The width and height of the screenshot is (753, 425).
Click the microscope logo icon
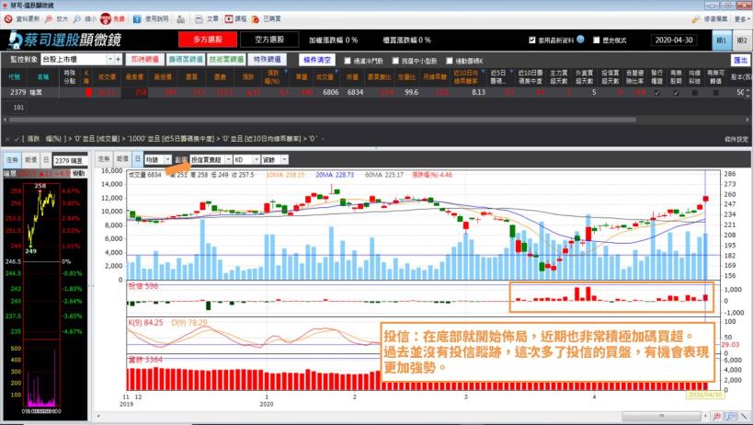[16, 40]
